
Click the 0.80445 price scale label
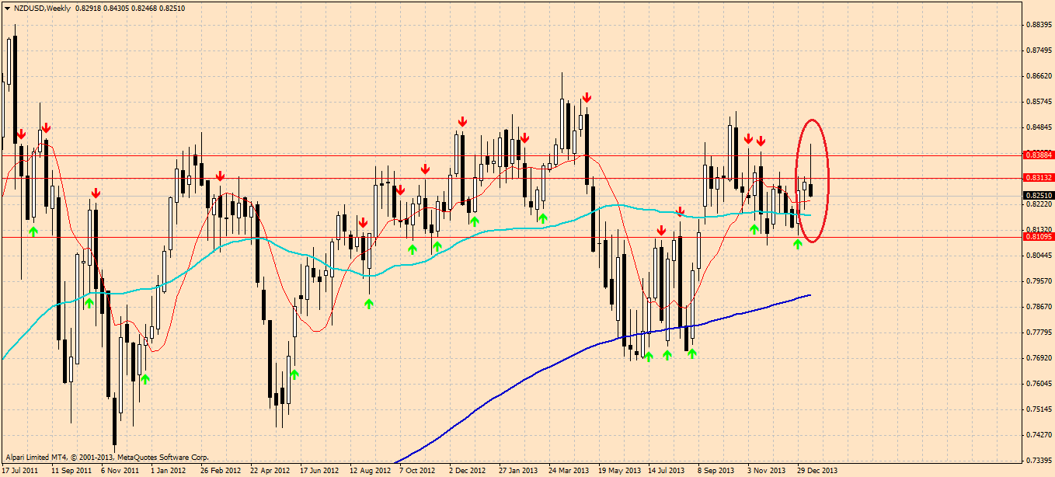(1039, 256)
